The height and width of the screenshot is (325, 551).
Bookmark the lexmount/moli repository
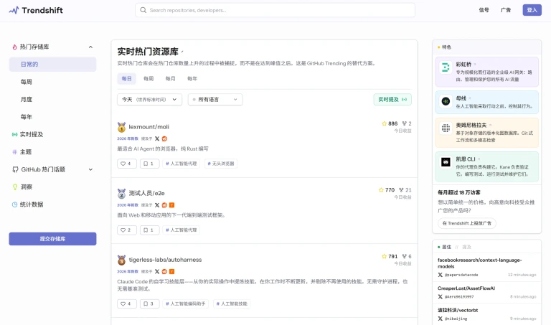149,164
